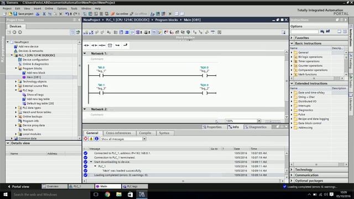Screen dimensions: 354x199
Task: Click the File Explorer icon in taskbar
Action: click(x=119, y=194)
